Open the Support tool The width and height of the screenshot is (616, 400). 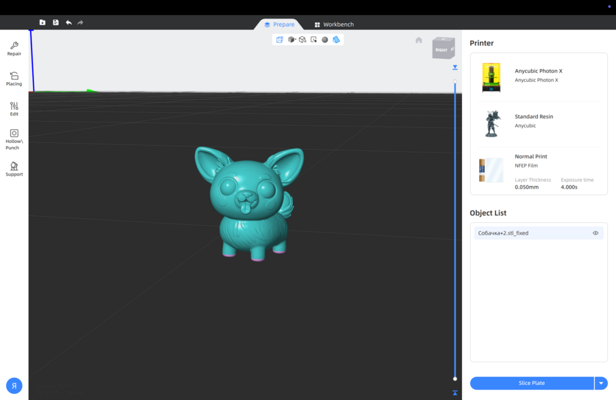coord(14,169)
